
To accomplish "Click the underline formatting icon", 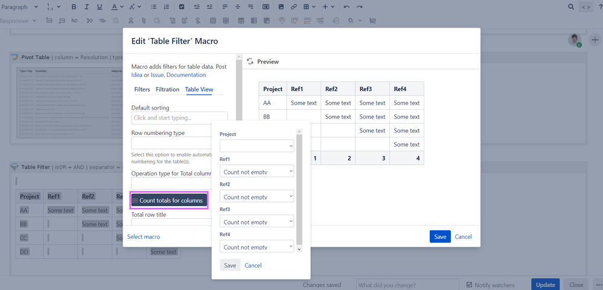I will coord(100,7).
